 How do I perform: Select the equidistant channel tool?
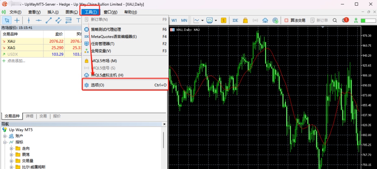[x=58, y=20]
